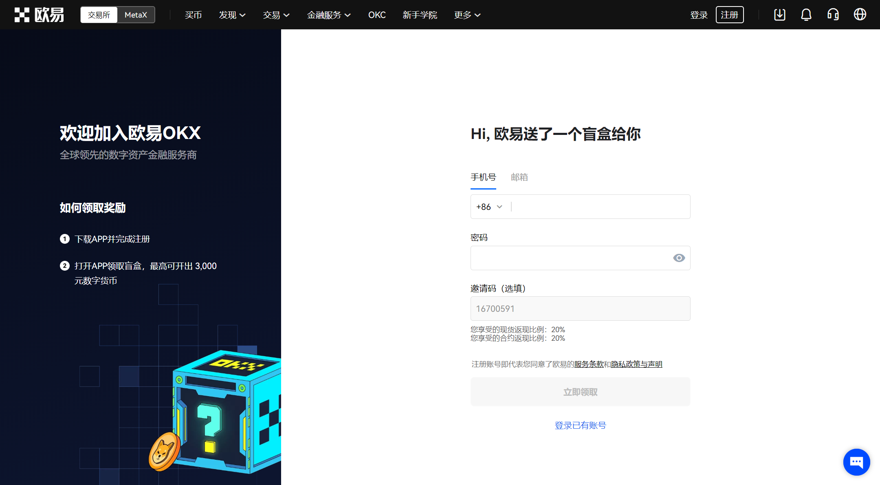This screenshot has width=880, height=485.
Task: Open the customer support headset icon
Action: (x=833, y=15)
